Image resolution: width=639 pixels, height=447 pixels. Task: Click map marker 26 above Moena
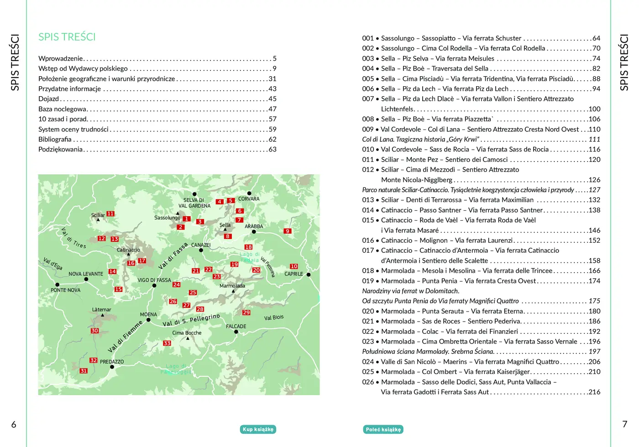pos(173,301)
